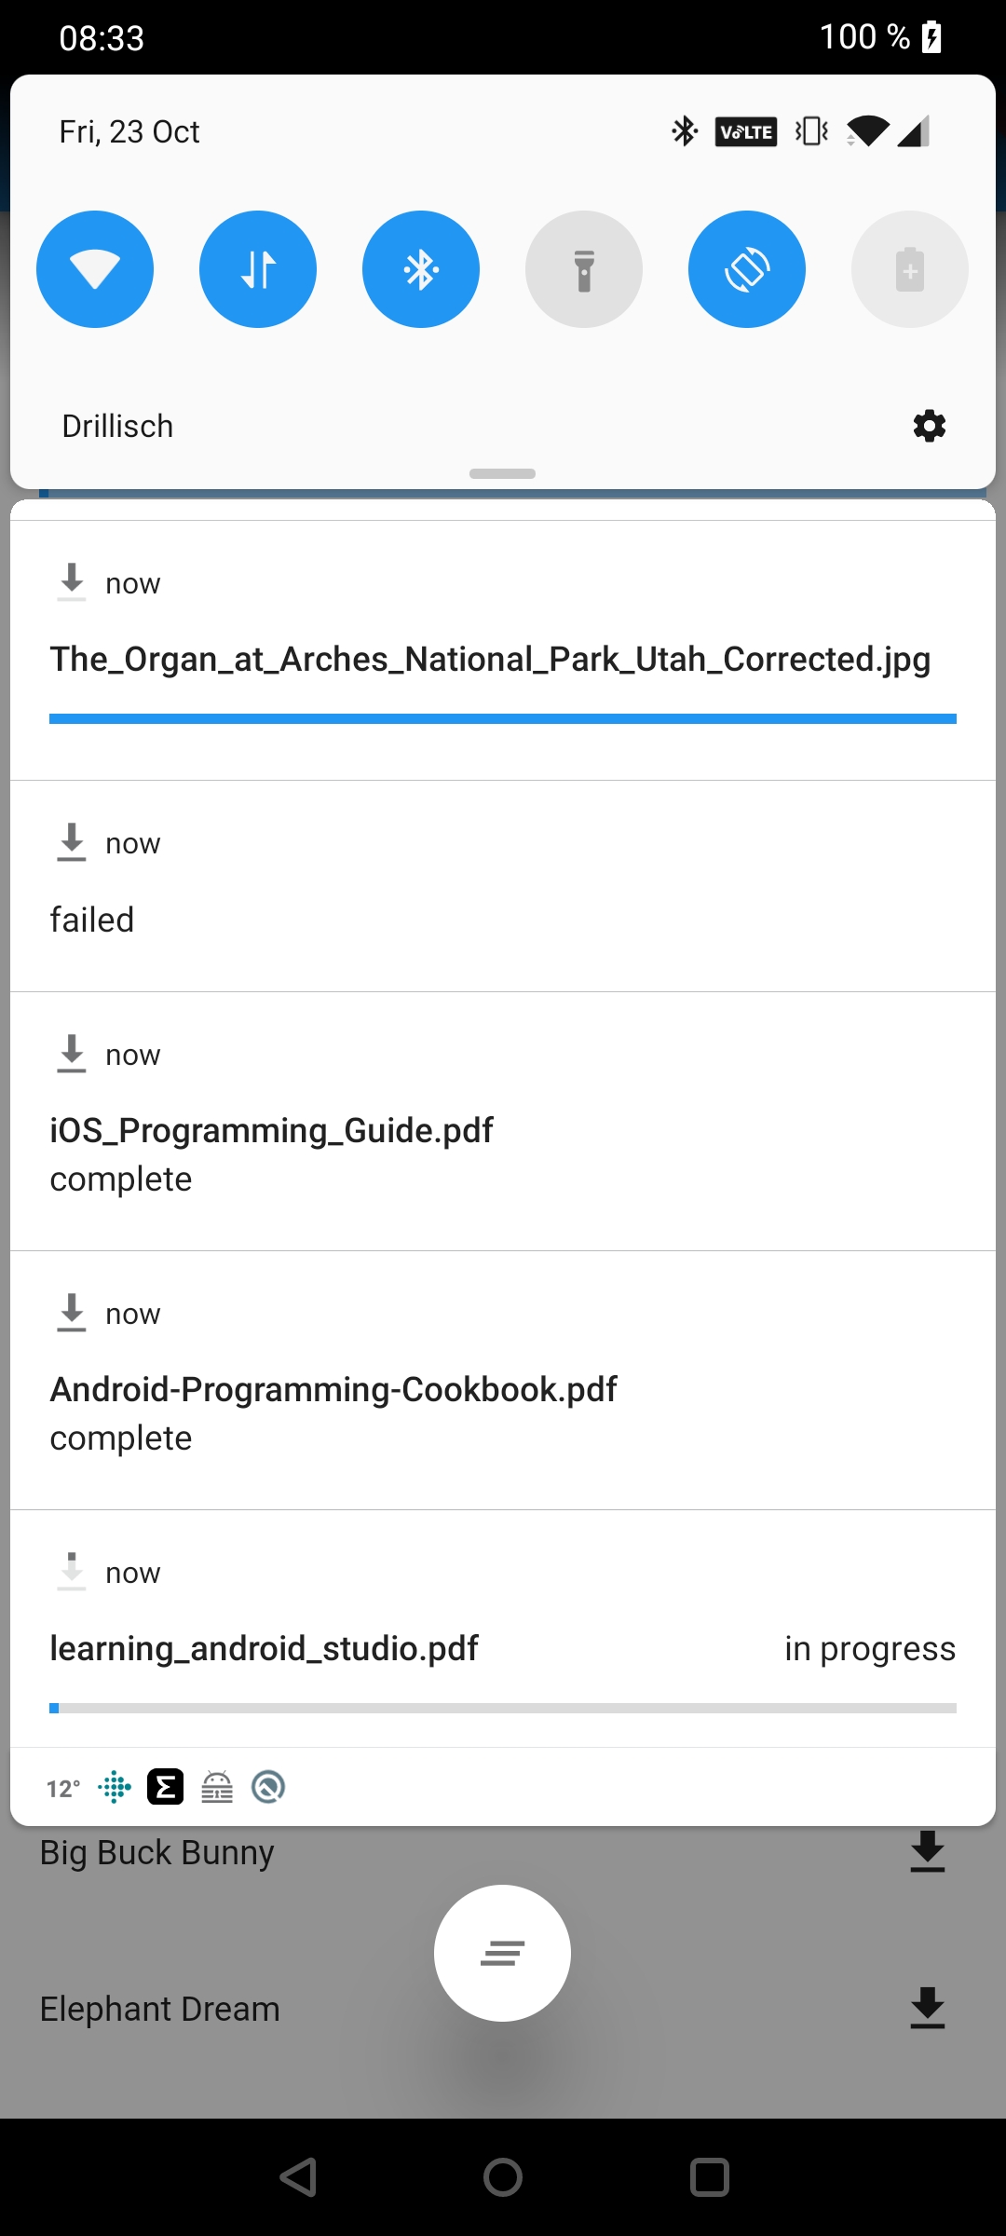Open notification shade settings gear
Screen dimensions: 1006x2236
928,425
